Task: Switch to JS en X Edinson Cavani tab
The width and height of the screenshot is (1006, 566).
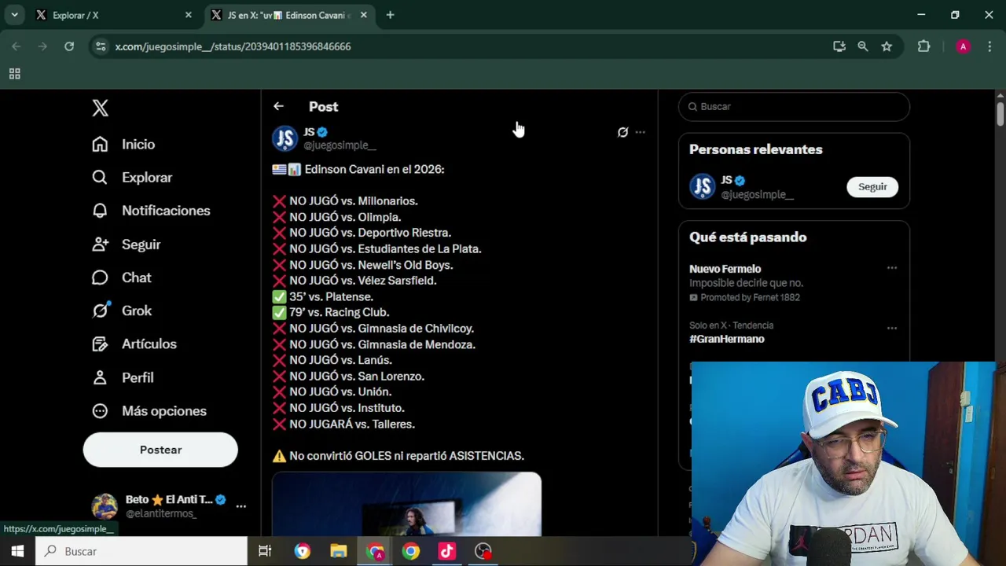Action: coord(288,15)
